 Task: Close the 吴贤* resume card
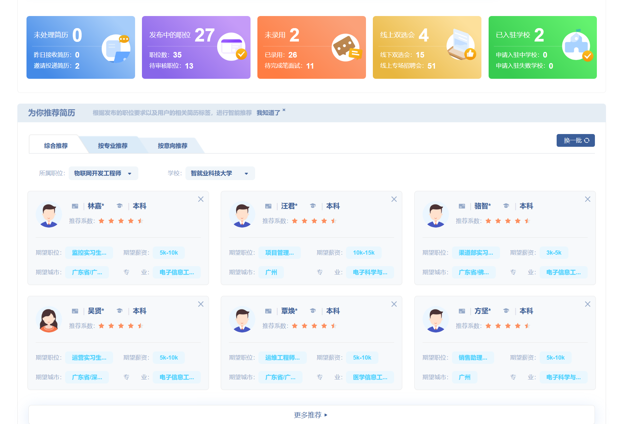click(x=201, y=304)
